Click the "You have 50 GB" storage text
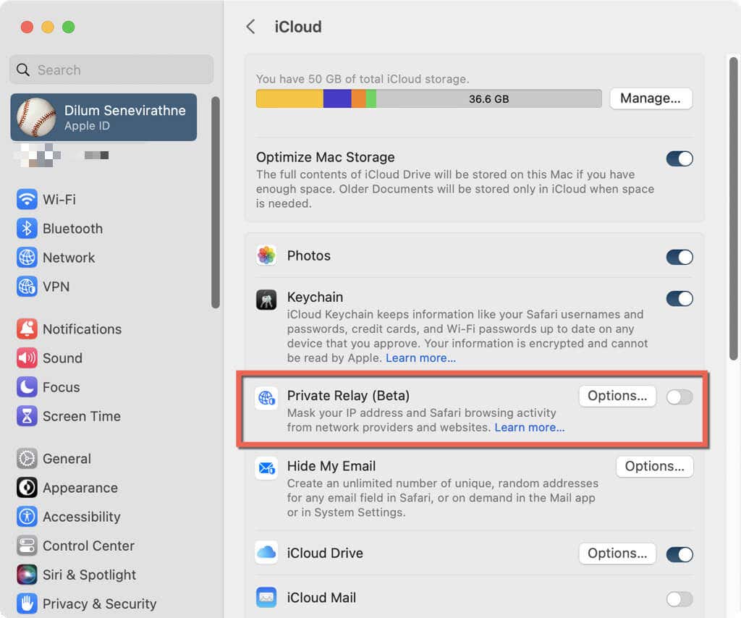This screenshot has width=741, height=618. (363, 79)
